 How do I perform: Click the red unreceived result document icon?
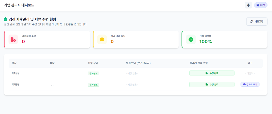click(13, 40)
